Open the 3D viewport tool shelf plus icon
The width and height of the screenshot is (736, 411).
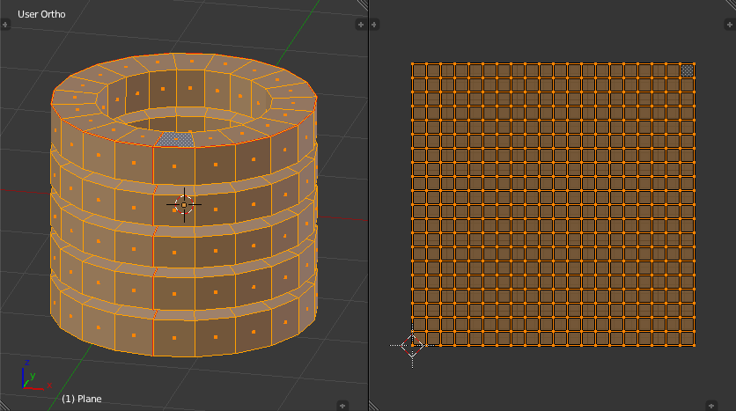click(x=4, y=25)
